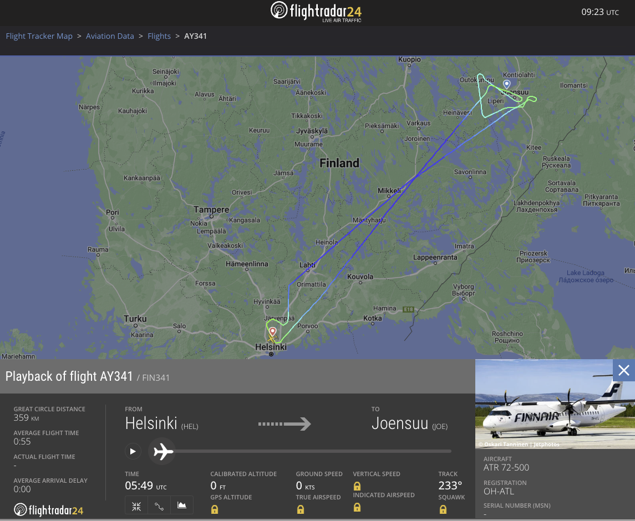This screenshot has height=521, width=635.
Task: Click the Porvoo label on map
Action: pos(307,326)
